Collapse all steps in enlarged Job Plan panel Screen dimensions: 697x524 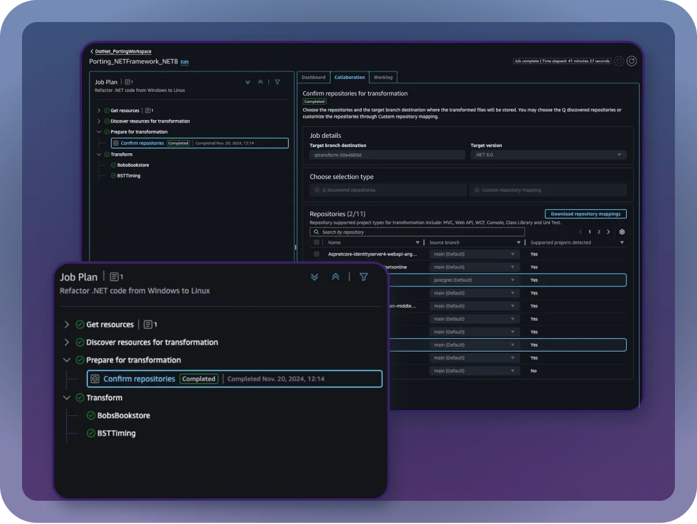pyautogui.click(x=335, y=277)
